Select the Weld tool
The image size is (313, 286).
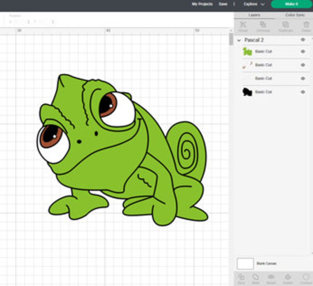255,277
